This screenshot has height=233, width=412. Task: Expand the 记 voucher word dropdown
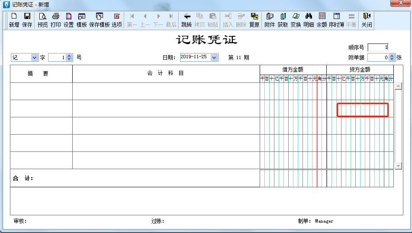click(35, 57)
